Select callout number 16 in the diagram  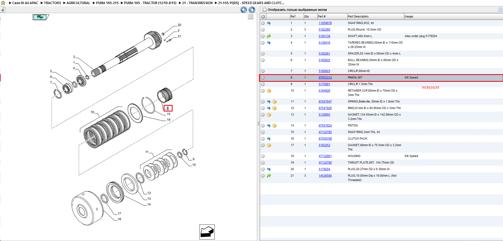coord(92,112)
